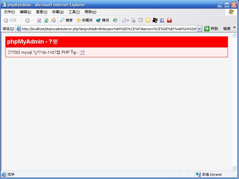Image resolution: width=239 pixels, height=179 pixels.
Task: Click the scrollbar up arrow
Action: (x=234, y=35)
